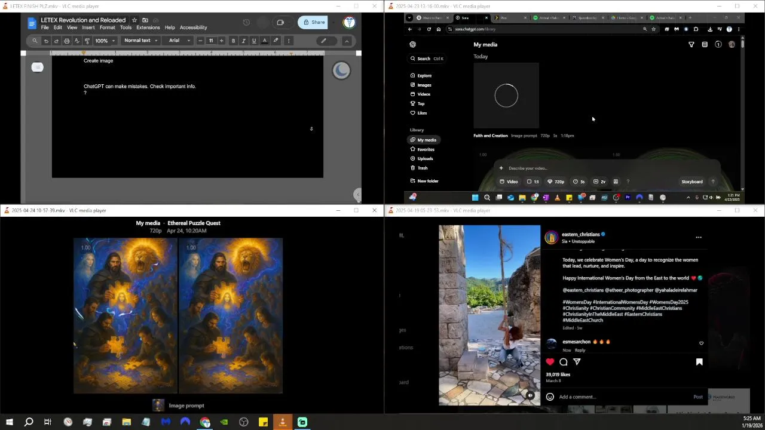Screen dimensions: 765x430
Task: Click the Docs search menus magnifier icon
Action: [x=35, y=41]
